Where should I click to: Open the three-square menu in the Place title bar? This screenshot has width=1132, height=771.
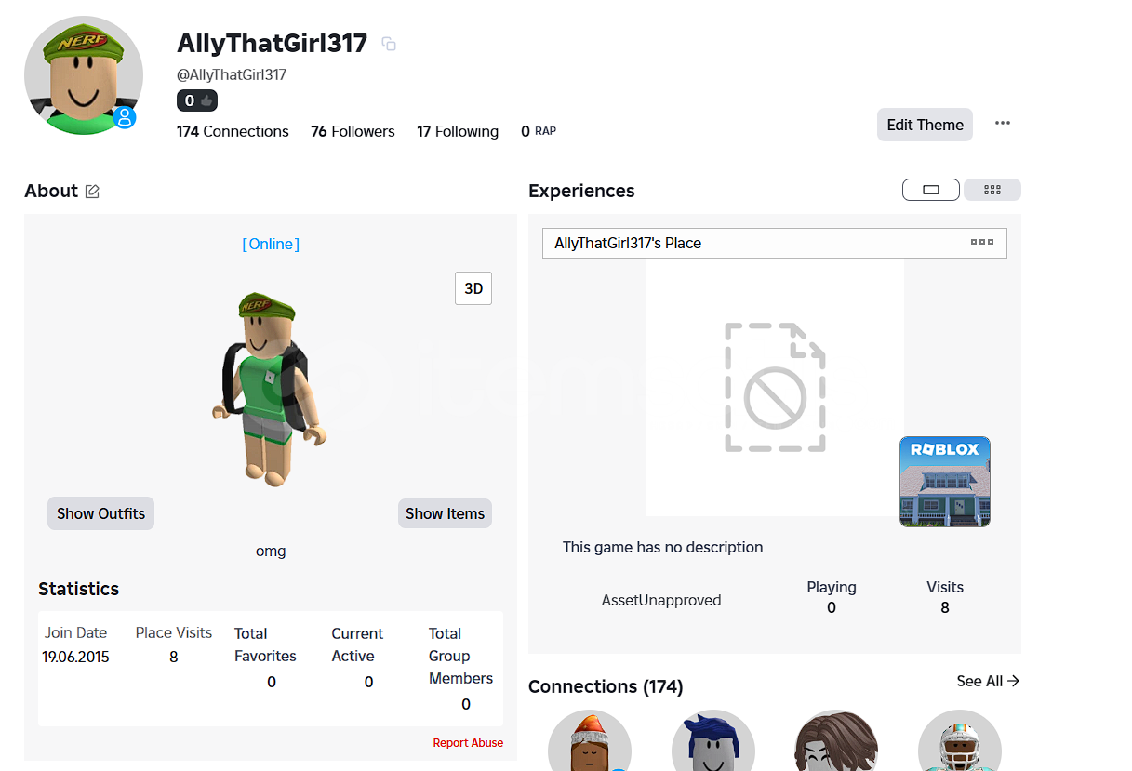[982, 243]
